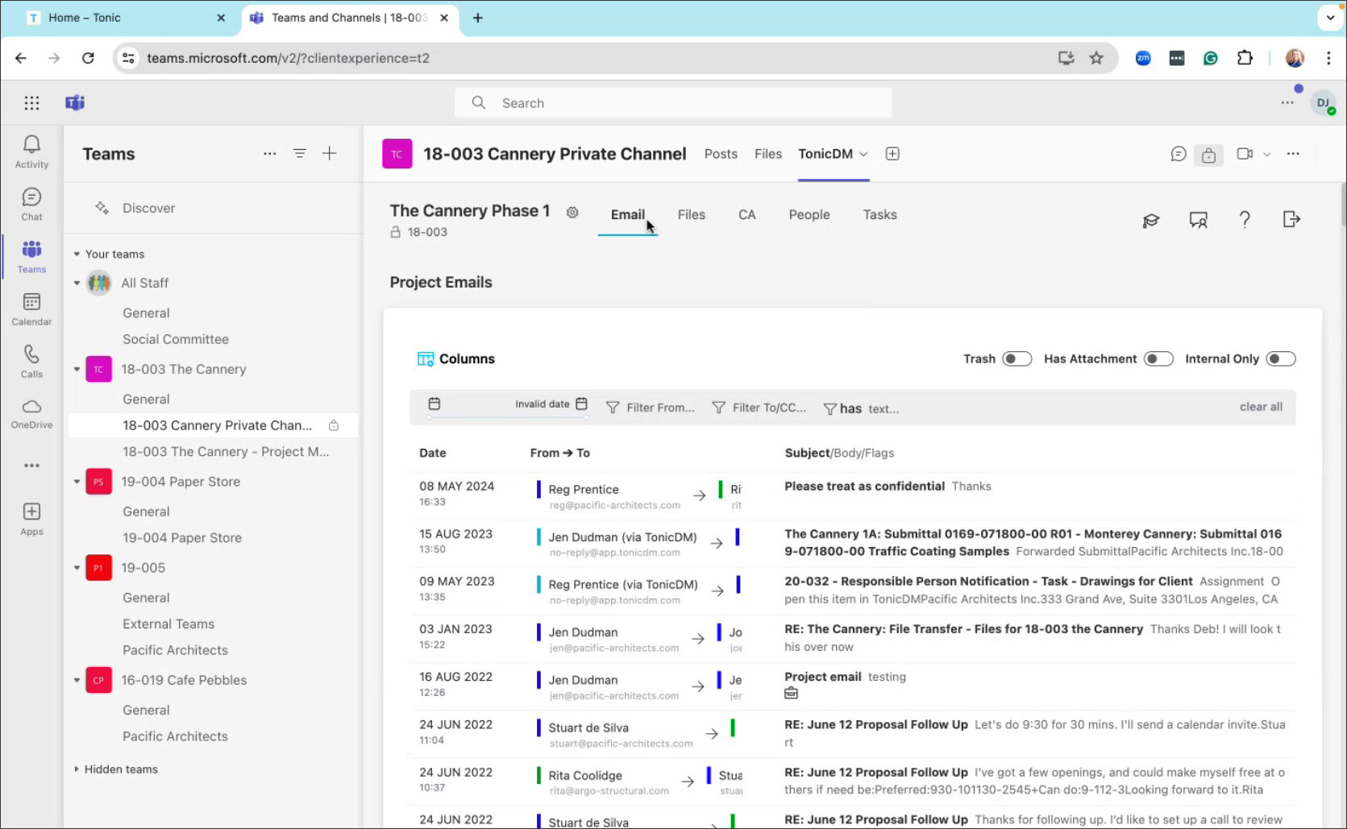The width and height of the screenshot is (1347, 829).
Task: Start a meeting with the video camera icon
Action: tap(1245, 154)
